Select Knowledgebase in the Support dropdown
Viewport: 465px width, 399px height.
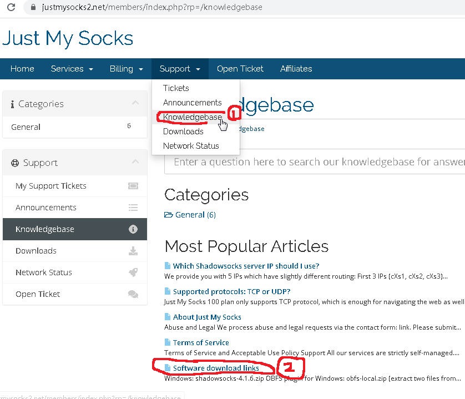point(192,117)
